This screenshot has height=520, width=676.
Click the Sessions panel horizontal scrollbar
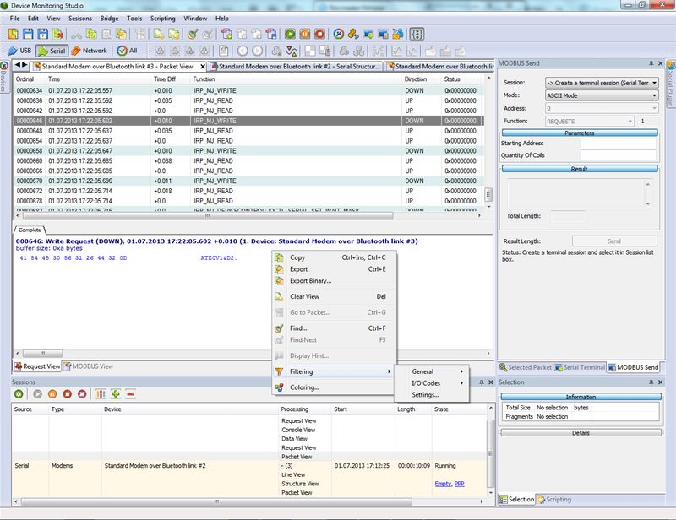click(216, 501)
